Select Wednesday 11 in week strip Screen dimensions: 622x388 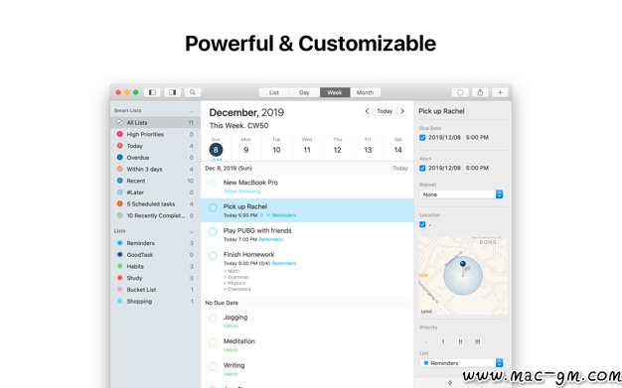(x=307, y=148)
